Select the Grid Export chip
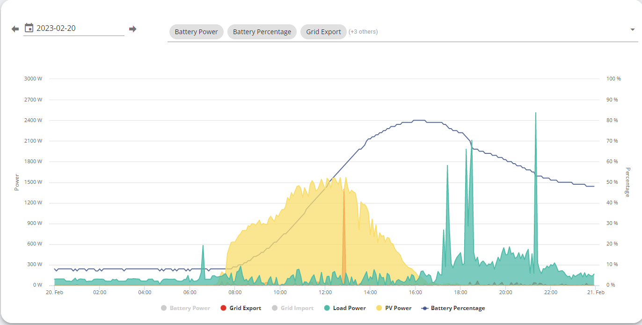The height and width of the screenshot is (325, 642). pyautogui.click(x=324, y=32)
